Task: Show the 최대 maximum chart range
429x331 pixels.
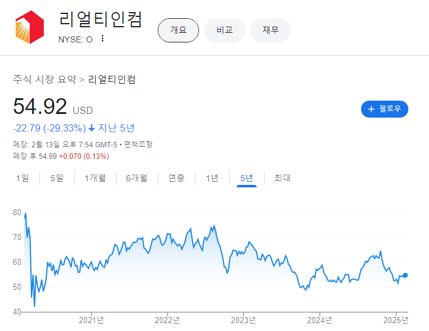Action: (282, 178)
